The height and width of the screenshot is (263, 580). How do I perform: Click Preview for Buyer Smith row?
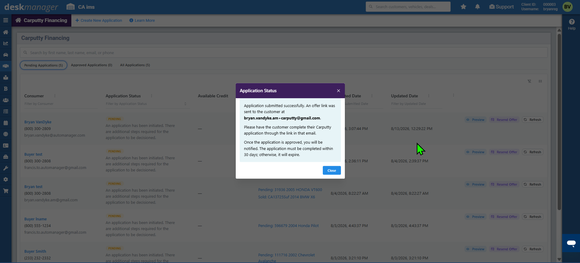[x=475, y=249]
